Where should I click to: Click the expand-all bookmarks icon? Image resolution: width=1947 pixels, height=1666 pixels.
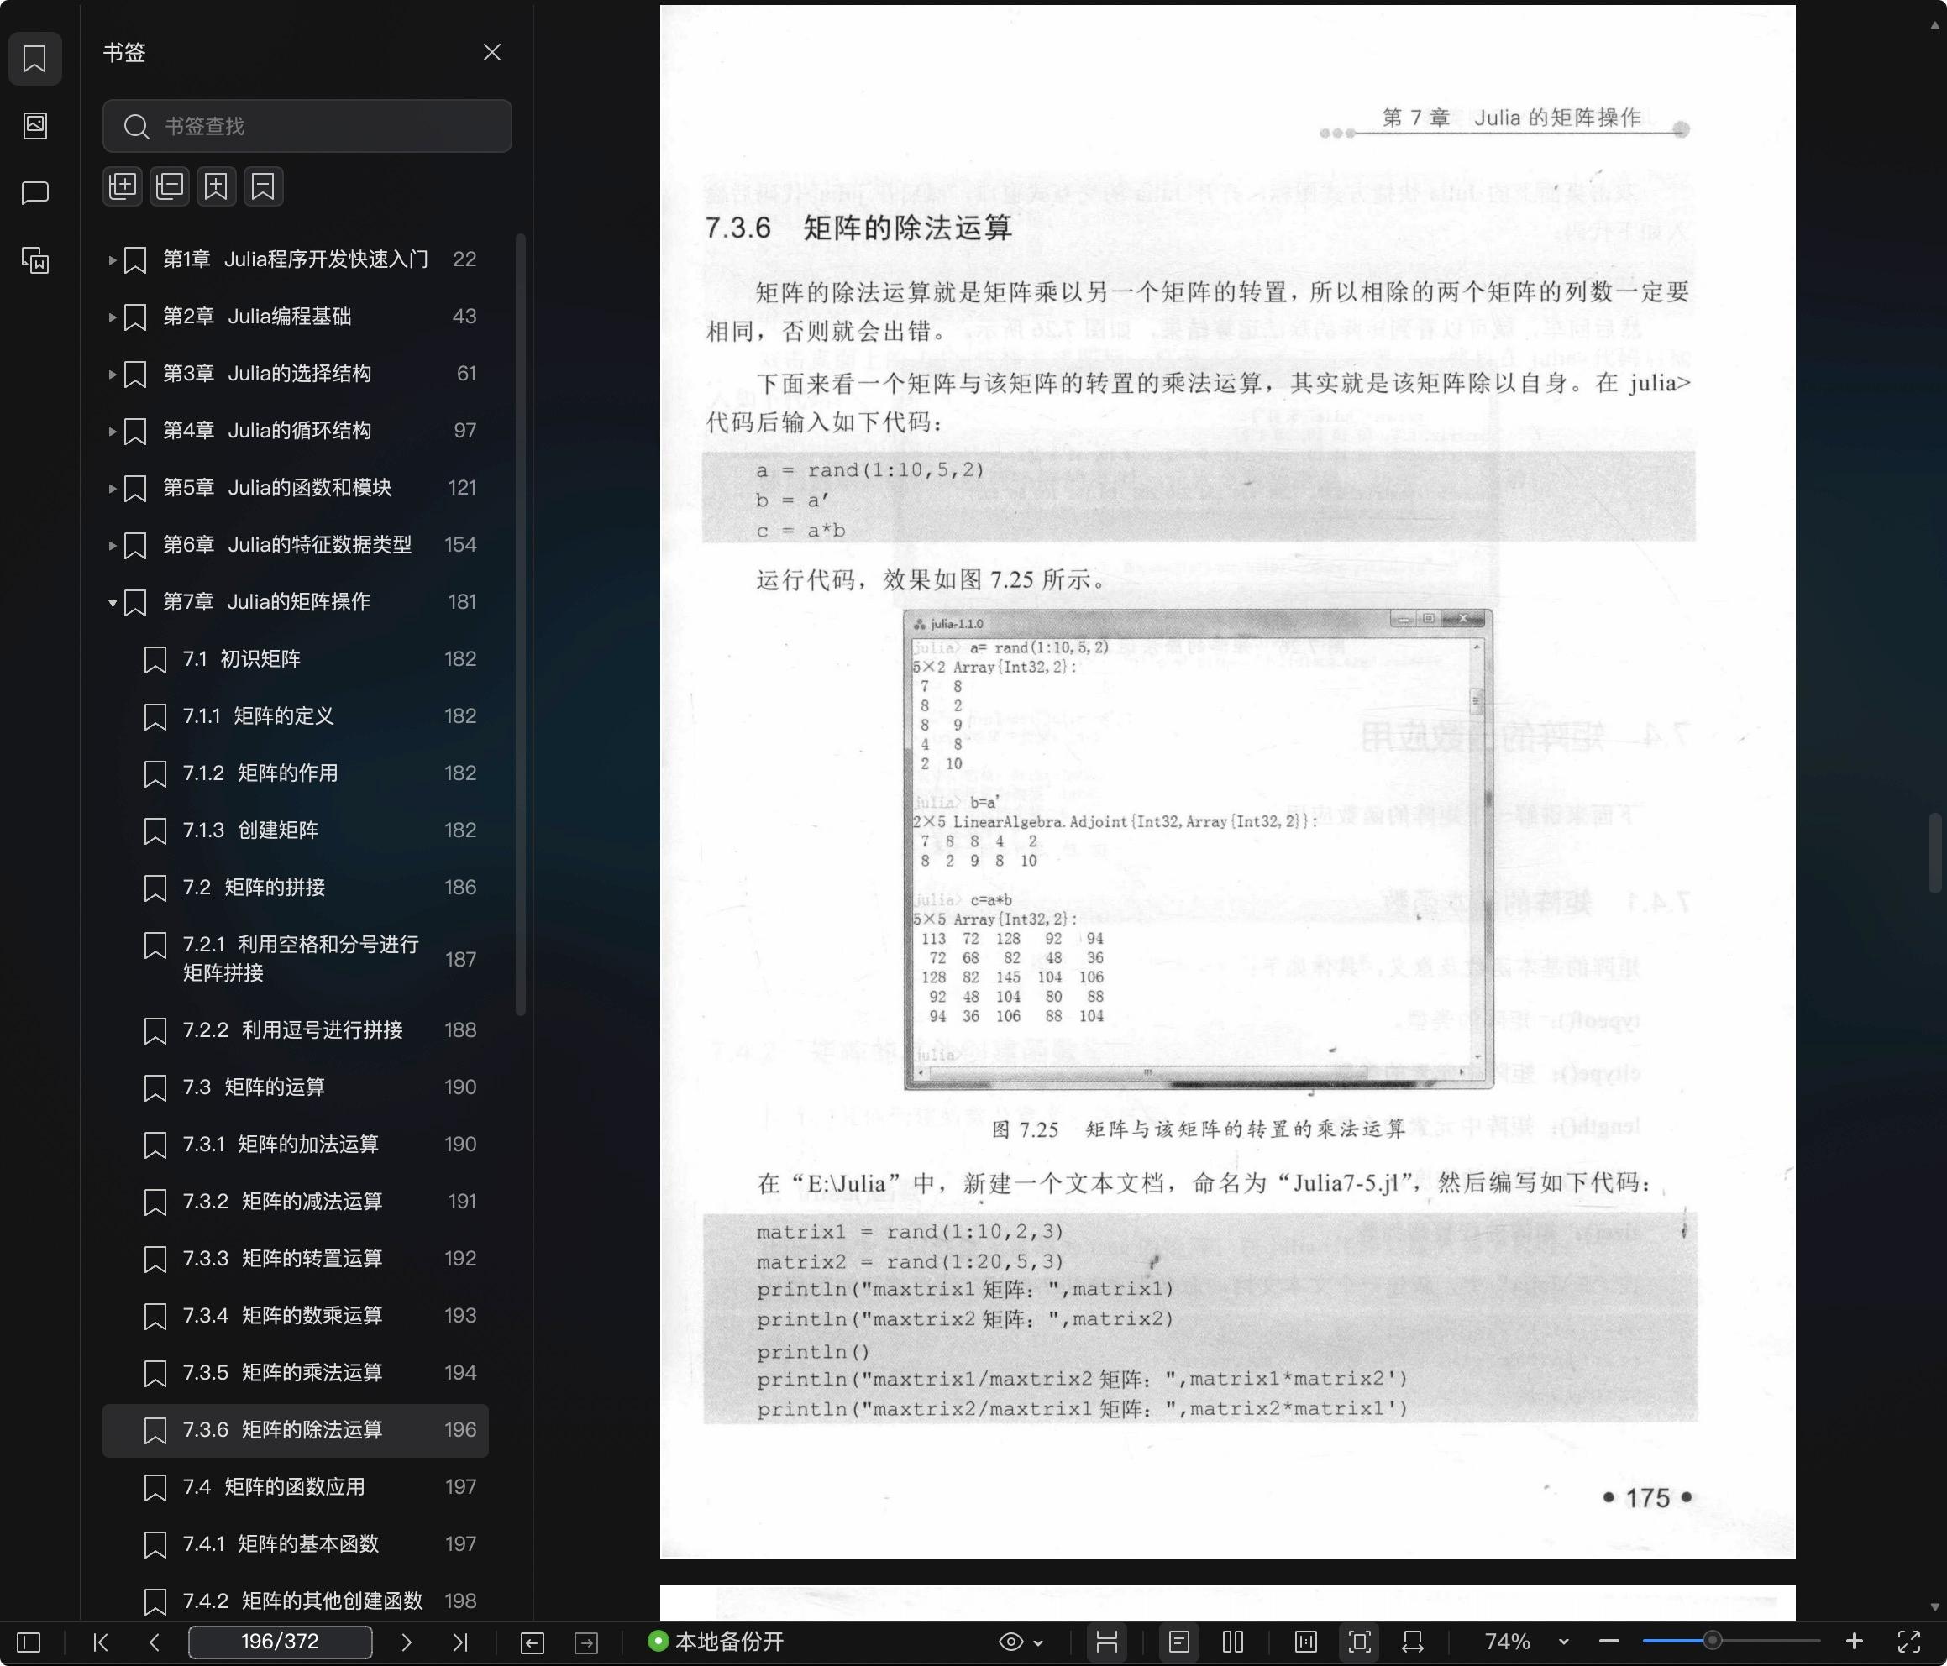pyautogui.click(x=123, y=186)
